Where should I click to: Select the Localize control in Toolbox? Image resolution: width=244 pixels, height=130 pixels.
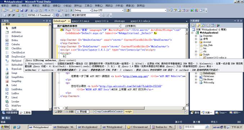[x=15, y=102]
